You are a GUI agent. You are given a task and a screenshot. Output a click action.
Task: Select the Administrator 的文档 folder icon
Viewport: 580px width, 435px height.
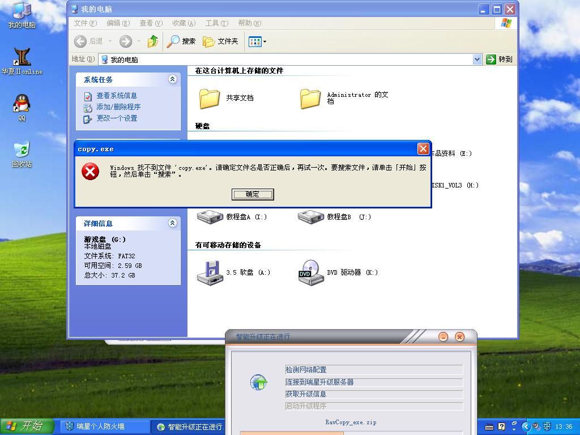point(310,99)
